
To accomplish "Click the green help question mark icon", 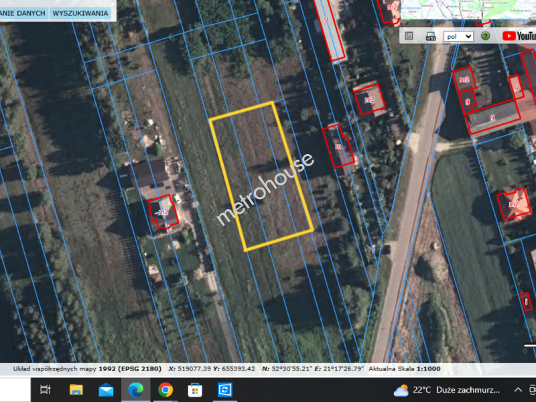I will (485, 36).
